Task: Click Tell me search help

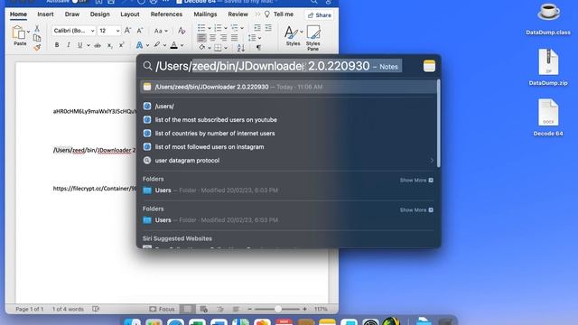Action: coord(279,14)
